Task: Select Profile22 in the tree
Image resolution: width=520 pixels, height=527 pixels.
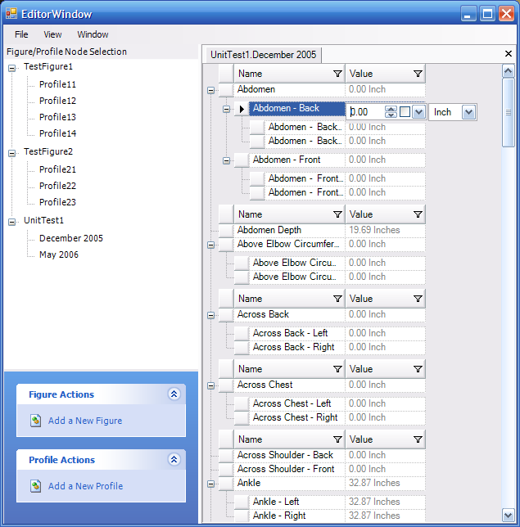Action: (x=57, y=186)
